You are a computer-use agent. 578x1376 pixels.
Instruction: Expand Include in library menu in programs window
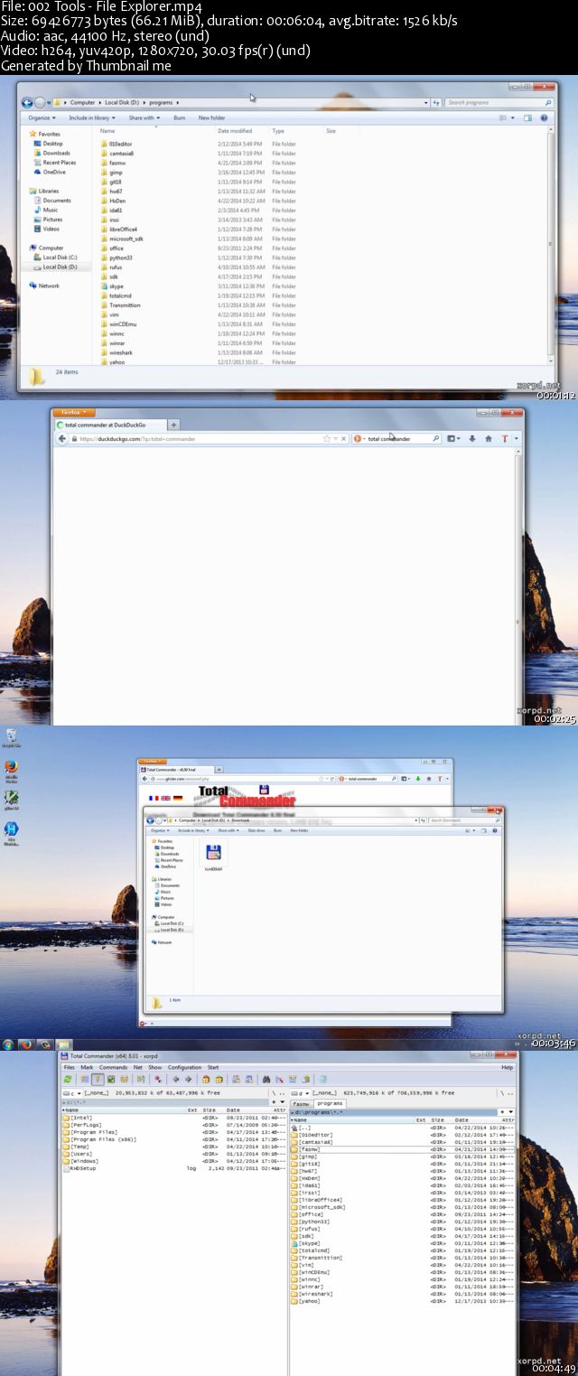coord(89,117)
